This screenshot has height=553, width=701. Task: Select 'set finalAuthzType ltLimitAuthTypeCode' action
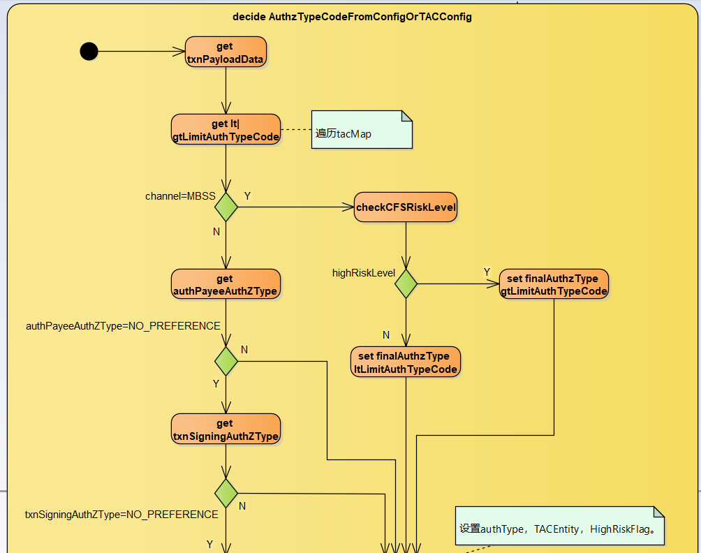click(x=406, y=362)
